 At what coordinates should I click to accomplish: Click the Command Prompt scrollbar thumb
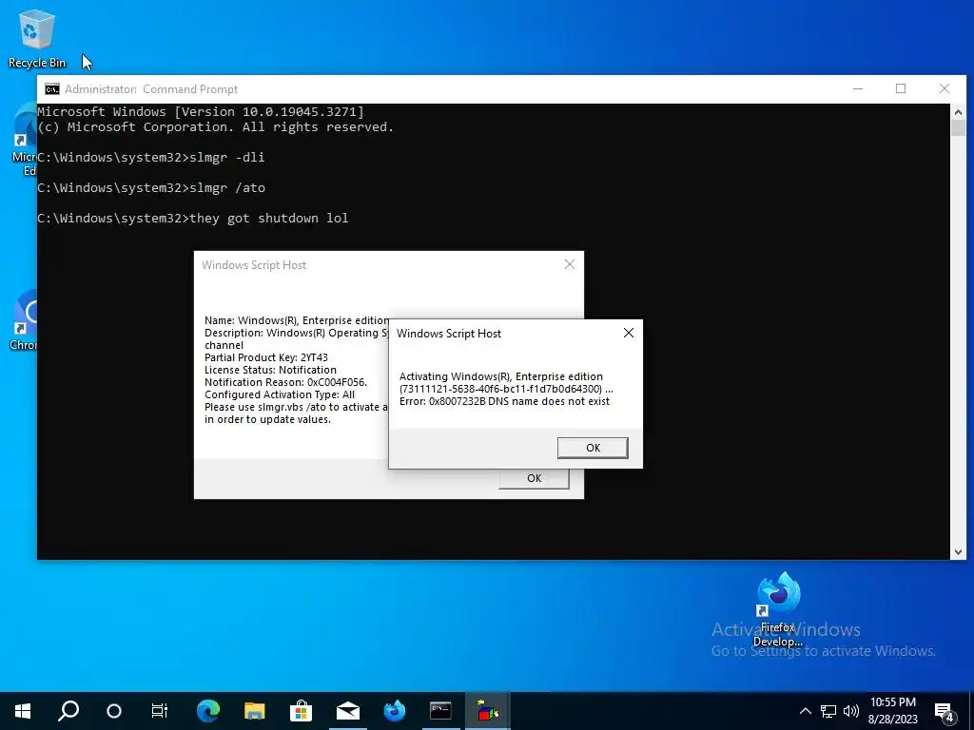coord(958,128)
